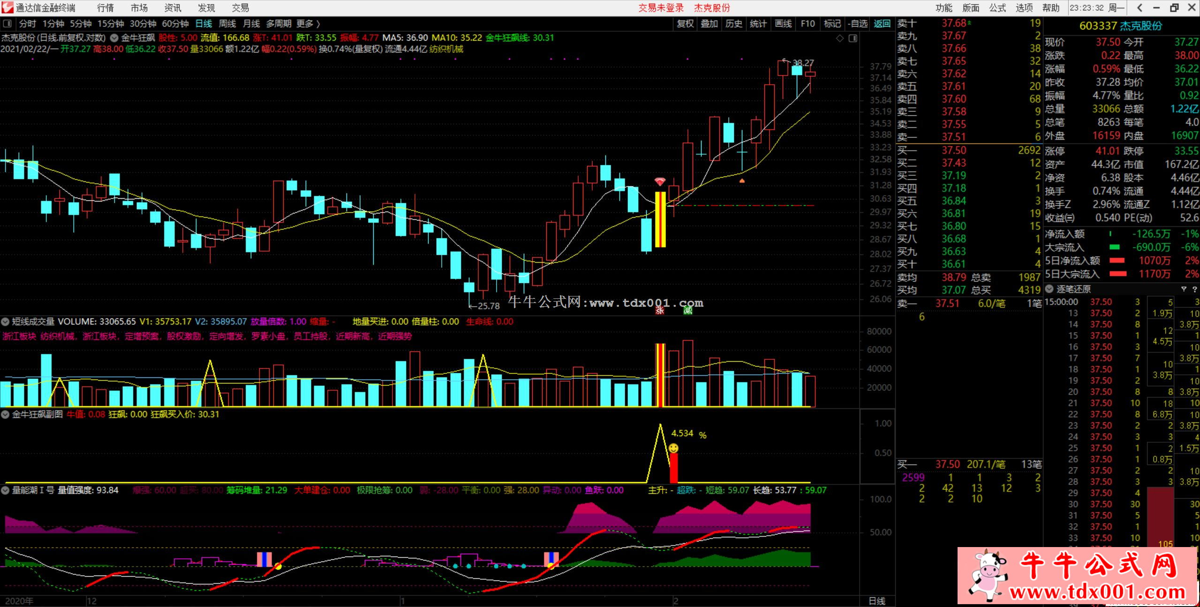Click the 大宗流入 green flow bar
This screenshot has height=607, width=1200.
point(1114,247)
